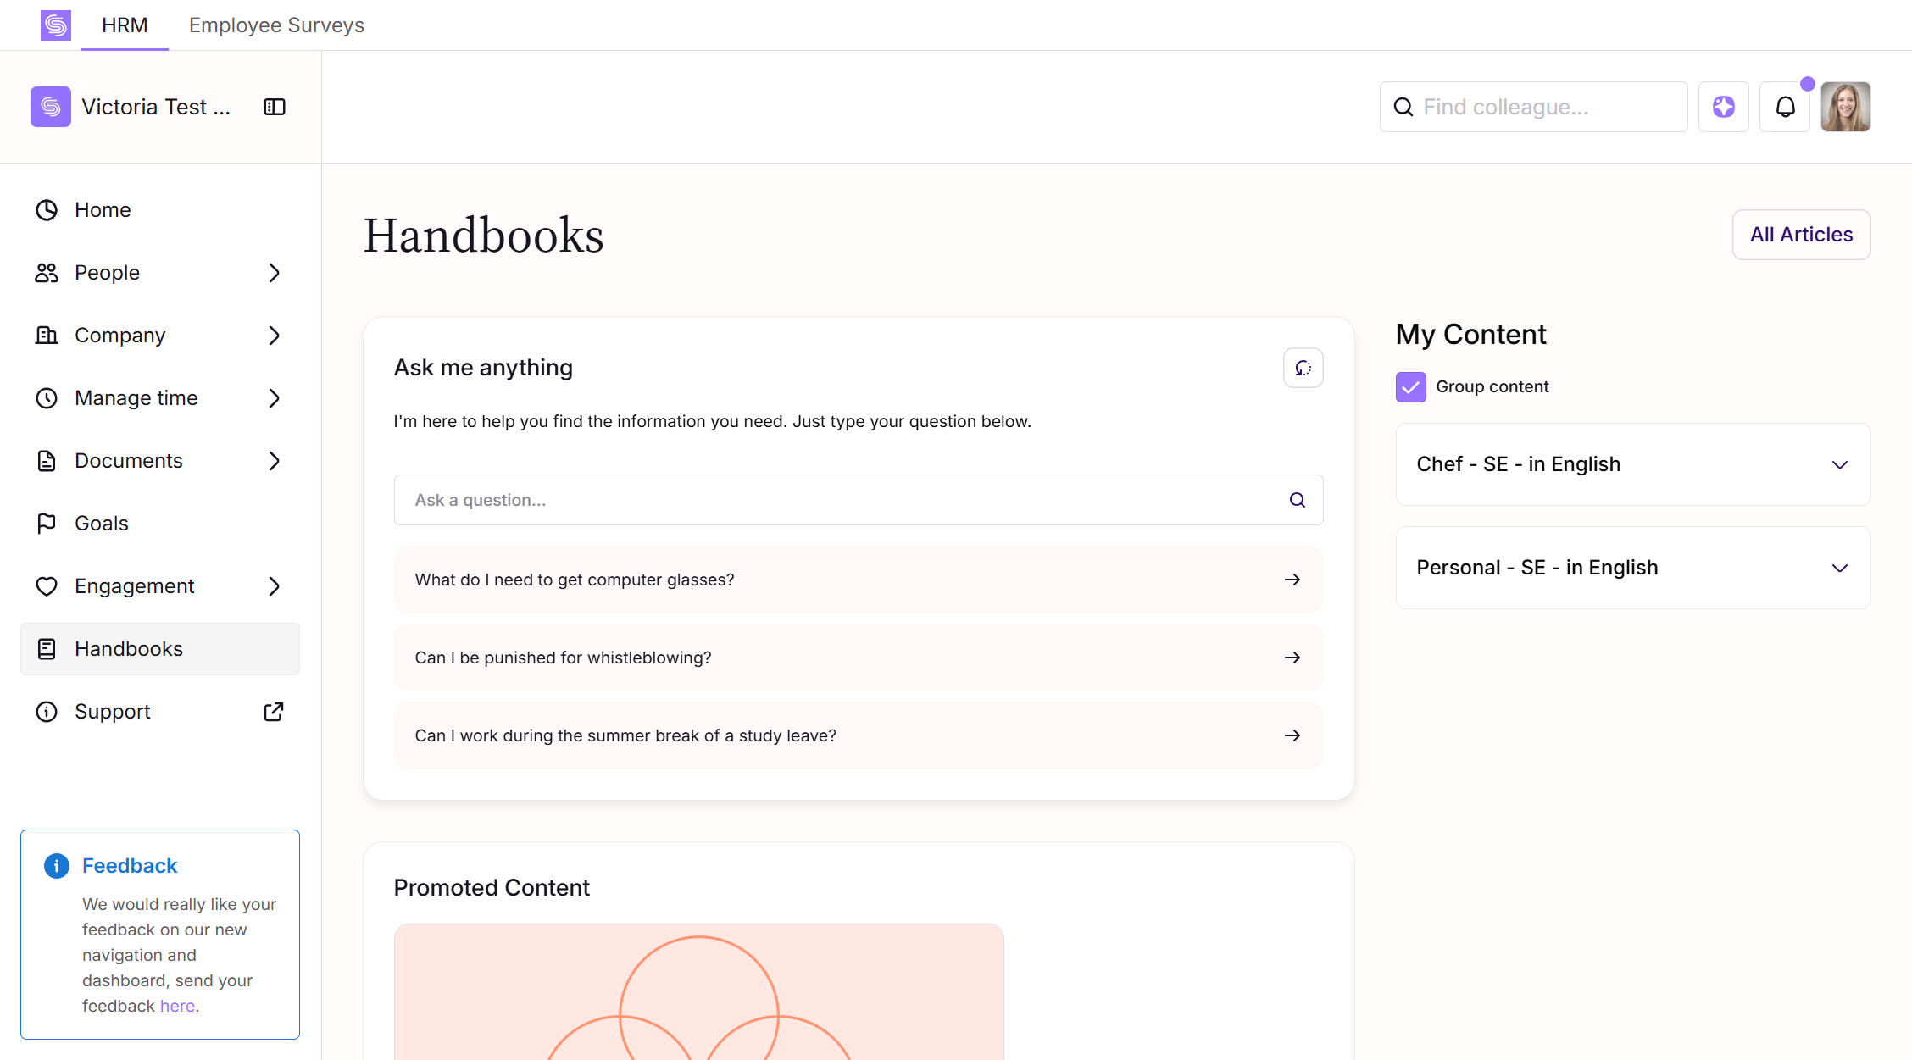Open Support external link icon
This screenshot has width=1912, height=1060.
click(x=274, y=712)
